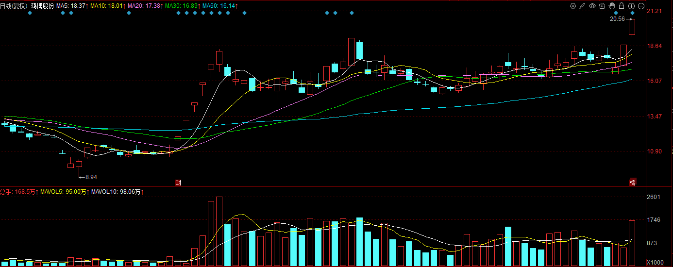Click the 10.90 price axis label
673x267 pixels.
tap(655, 151)
